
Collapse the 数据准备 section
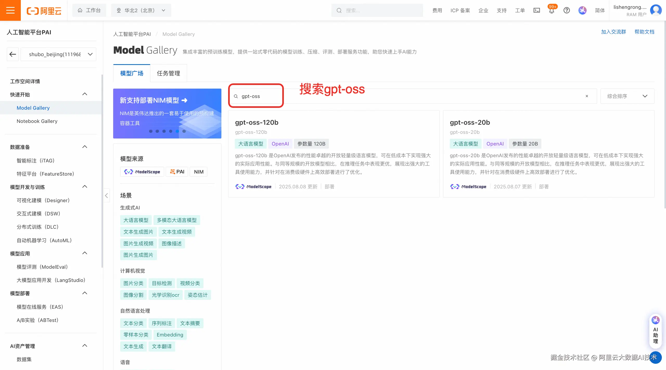[x=85, y=147]
